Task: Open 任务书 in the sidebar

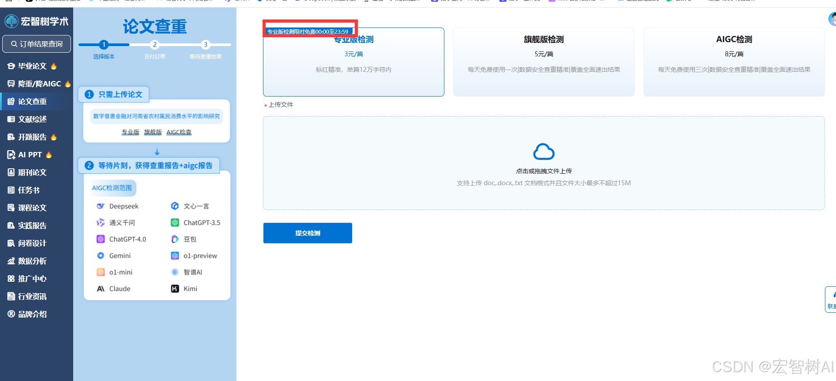Action: point(24,190)
